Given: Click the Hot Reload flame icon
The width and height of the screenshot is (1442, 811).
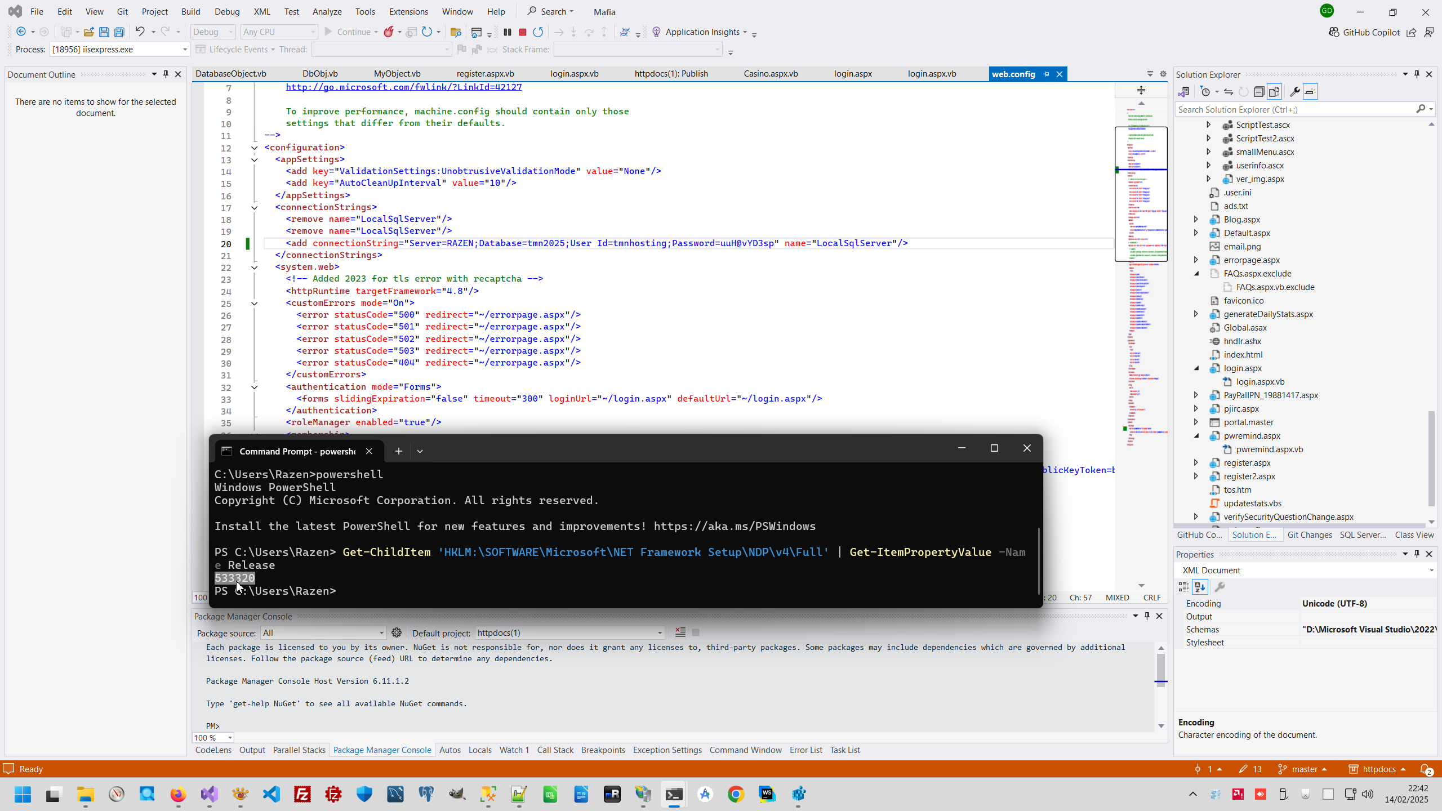Looking at the screenshot, I should (389, 32).
